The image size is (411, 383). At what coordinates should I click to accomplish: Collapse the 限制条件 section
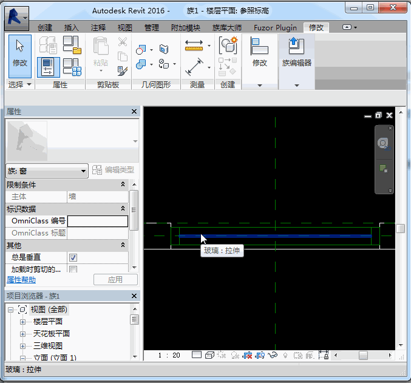pos(123,185)
